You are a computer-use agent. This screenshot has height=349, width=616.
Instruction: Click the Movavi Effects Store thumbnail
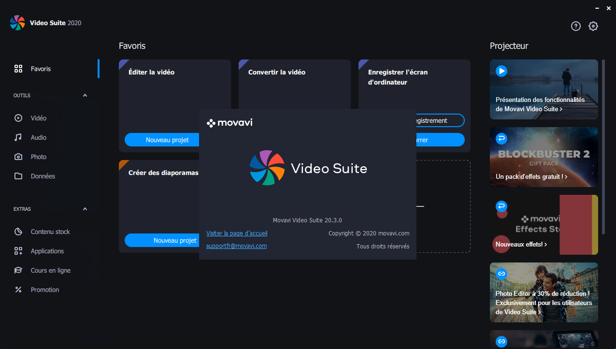(544, 225)
